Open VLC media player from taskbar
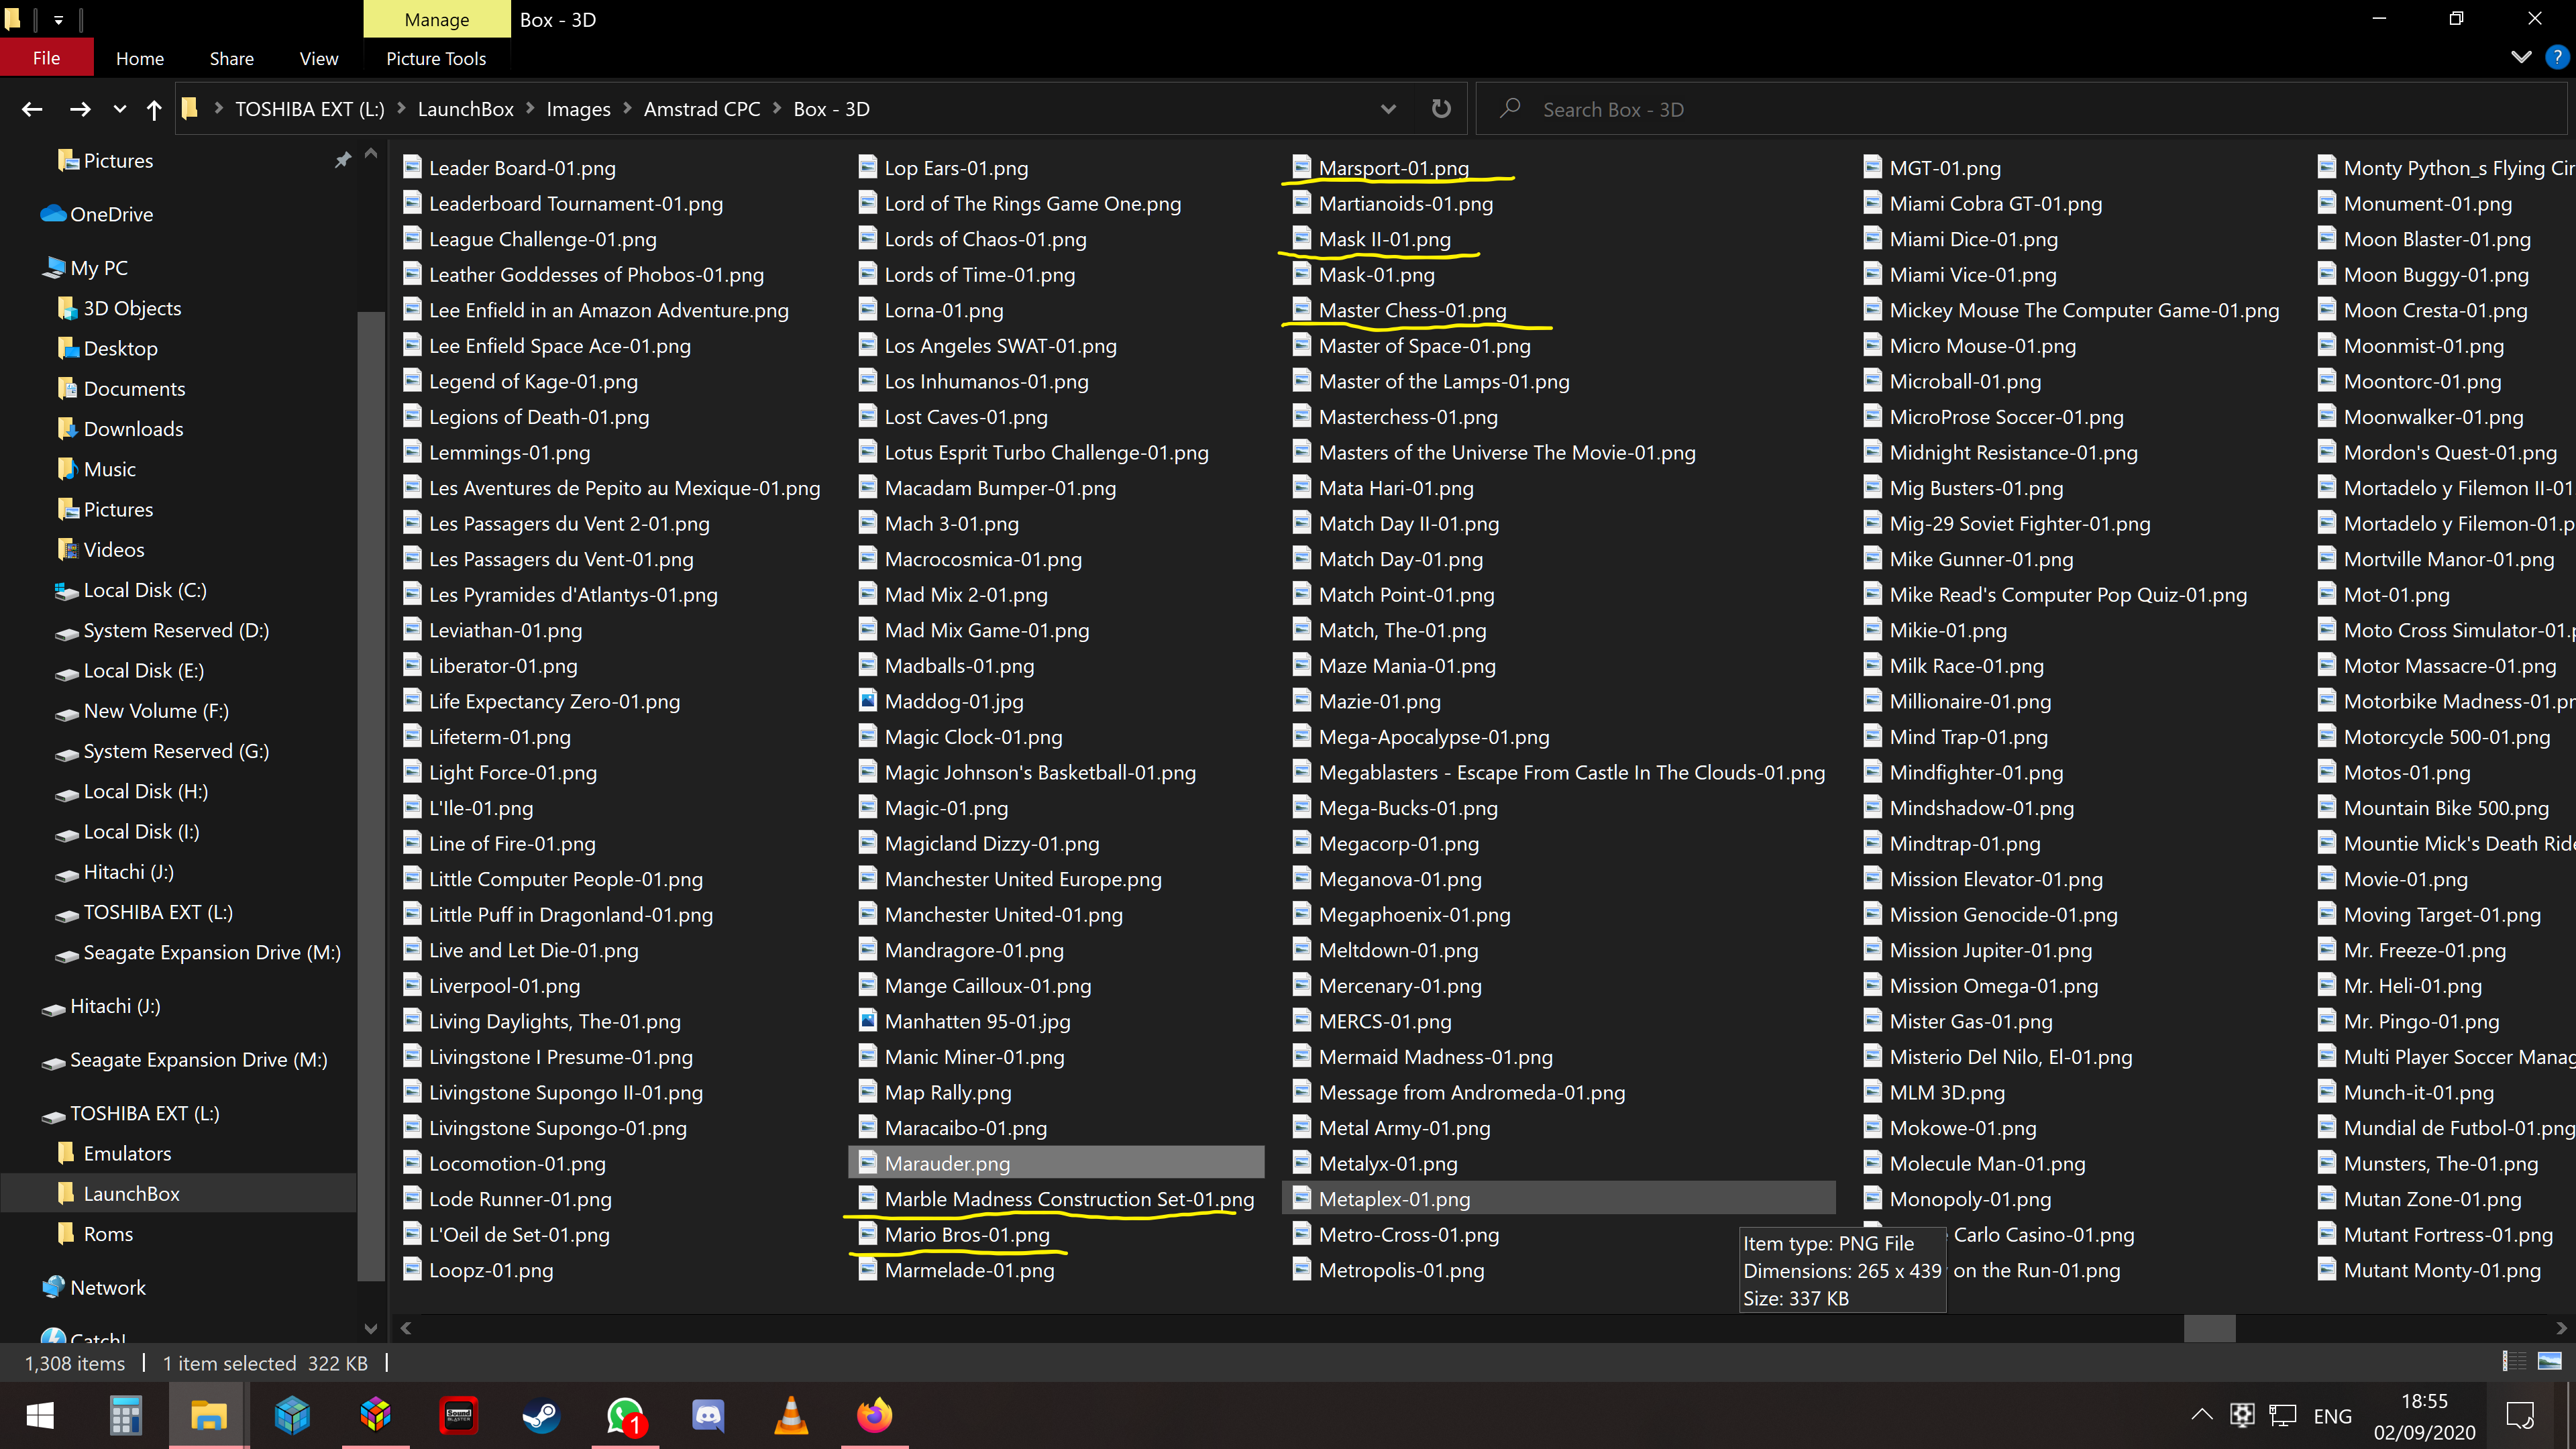This screenshot has width=2576, height=1449. 791,1415
